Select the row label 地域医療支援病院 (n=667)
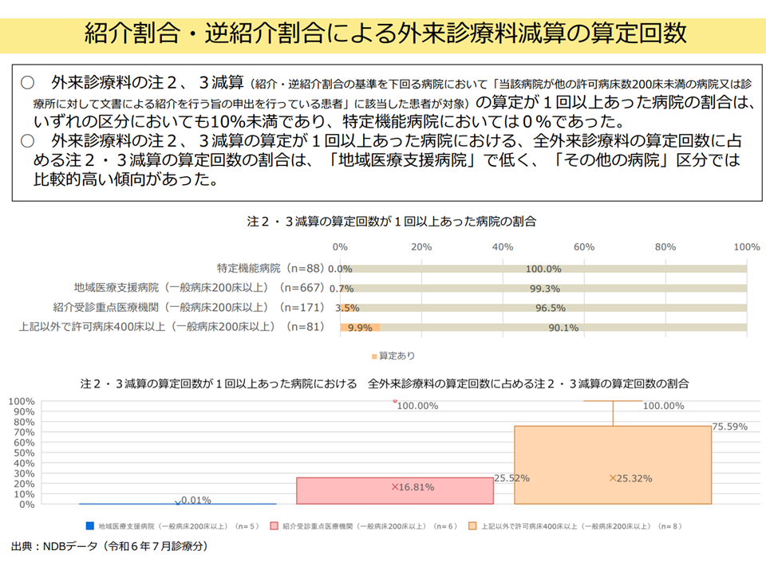Image resolution: width=766 pixels, height=574 pixels. pyautogui.click(x=199, y=288)
